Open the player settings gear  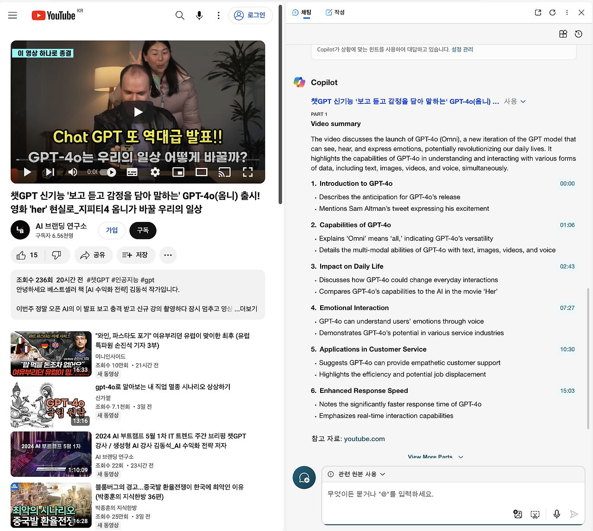click(x=155, y=172)
